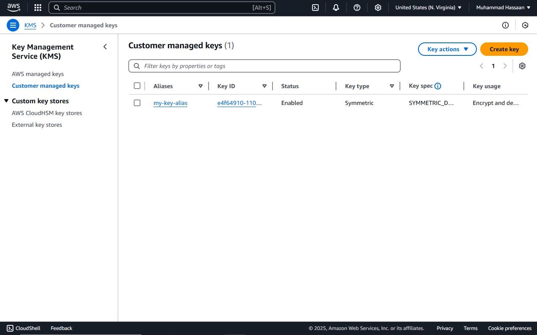This screenshot has height=335, width=537.
Task: Open the Key actions dropdown
Action: tap(447, 49)
